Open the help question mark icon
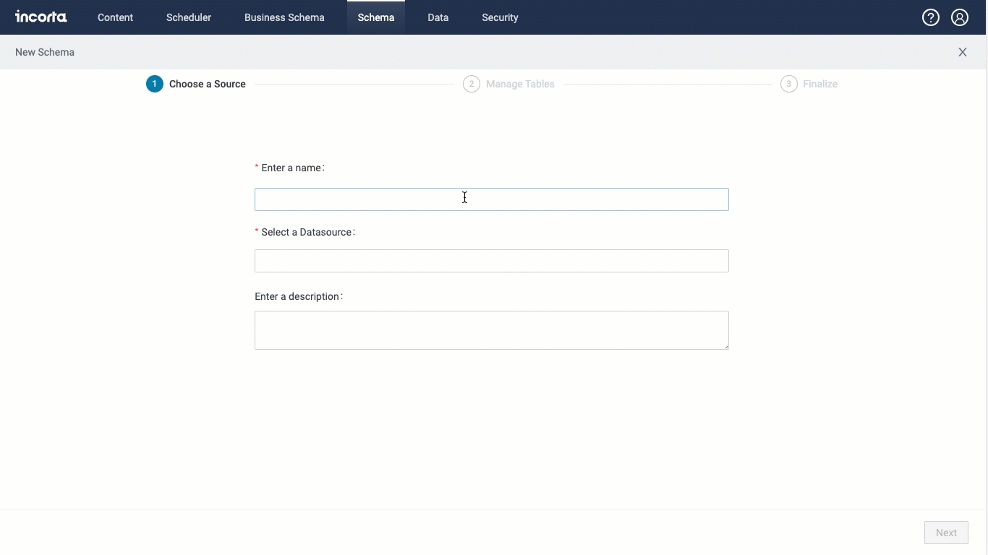Image resolution: width=988 pixels, height=555 pixels. pyautogui.click(x=931, y=17)
